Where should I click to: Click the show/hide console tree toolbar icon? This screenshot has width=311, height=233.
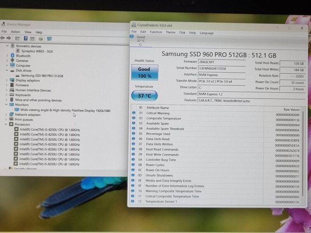(x=17, y=39)
